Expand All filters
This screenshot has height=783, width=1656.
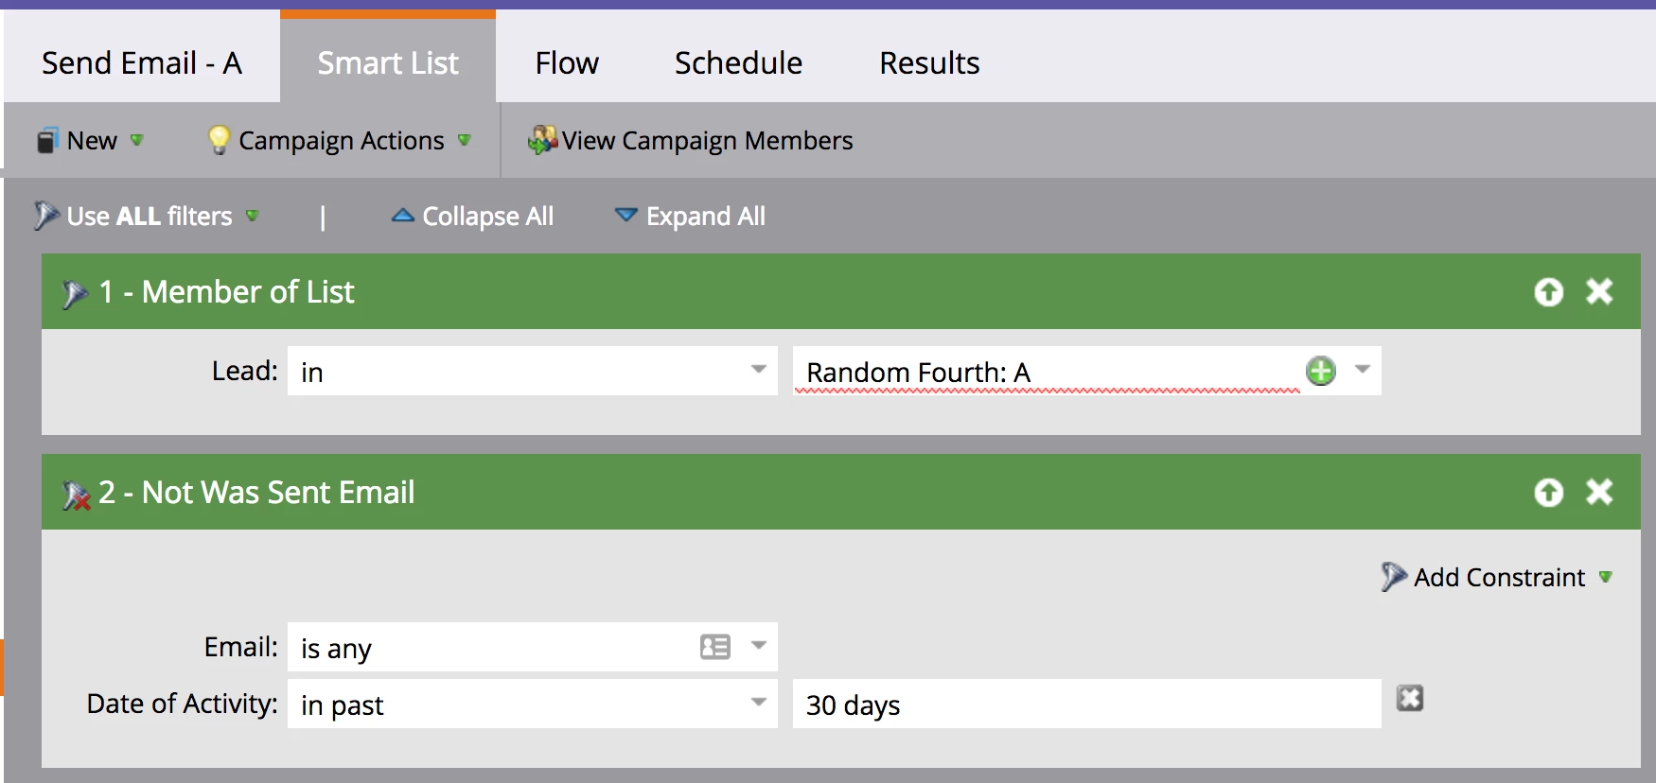click(x=691, y=217)
